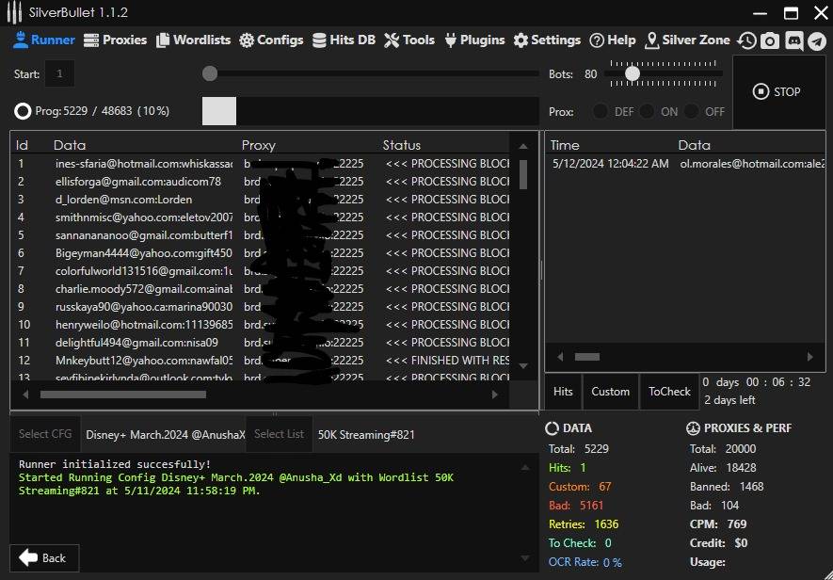Image resolution: width=833 pixels, height=580 pixels.
Task: Click data table vertical scrollbar thumb
Action: [x=523, y=175]
